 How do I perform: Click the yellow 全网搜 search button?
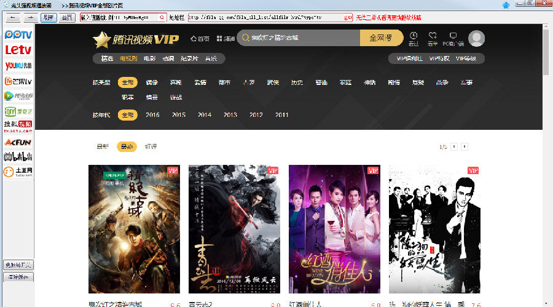382,38
